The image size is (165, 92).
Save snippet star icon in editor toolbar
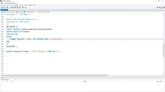point(39,12)
